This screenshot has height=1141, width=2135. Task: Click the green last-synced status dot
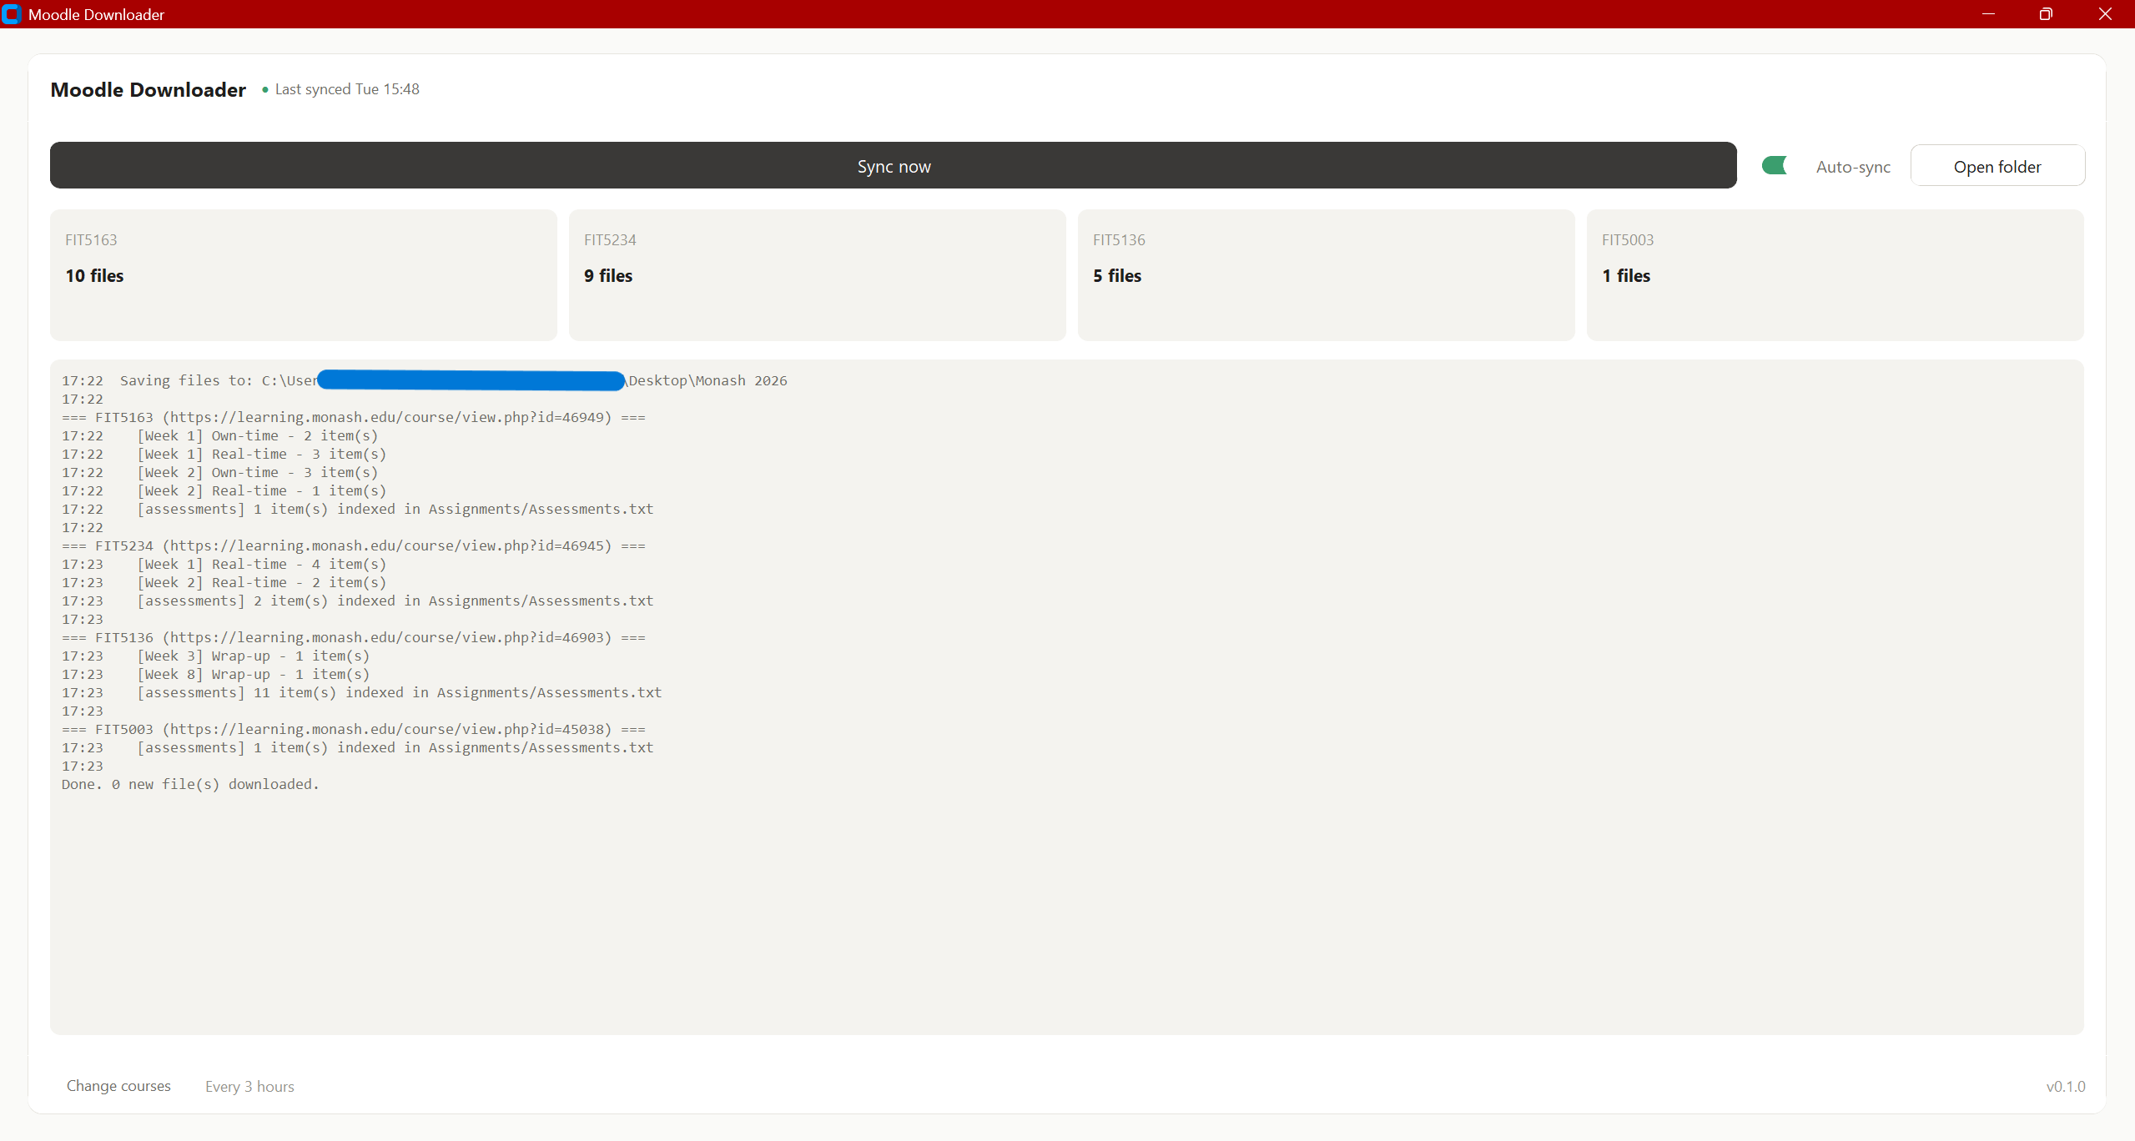point(265,90)
